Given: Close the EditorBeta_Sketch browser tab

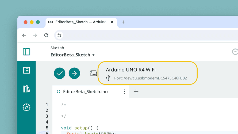Looking at the screenshot, I should point(112,22).
